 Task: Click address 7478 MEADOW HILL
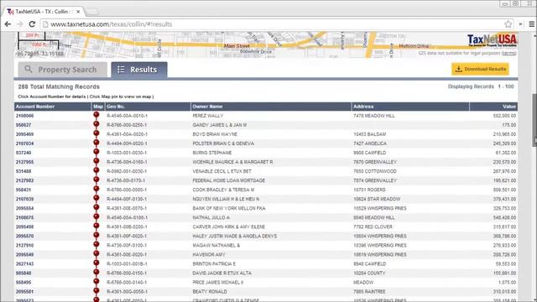click(374, 116)
